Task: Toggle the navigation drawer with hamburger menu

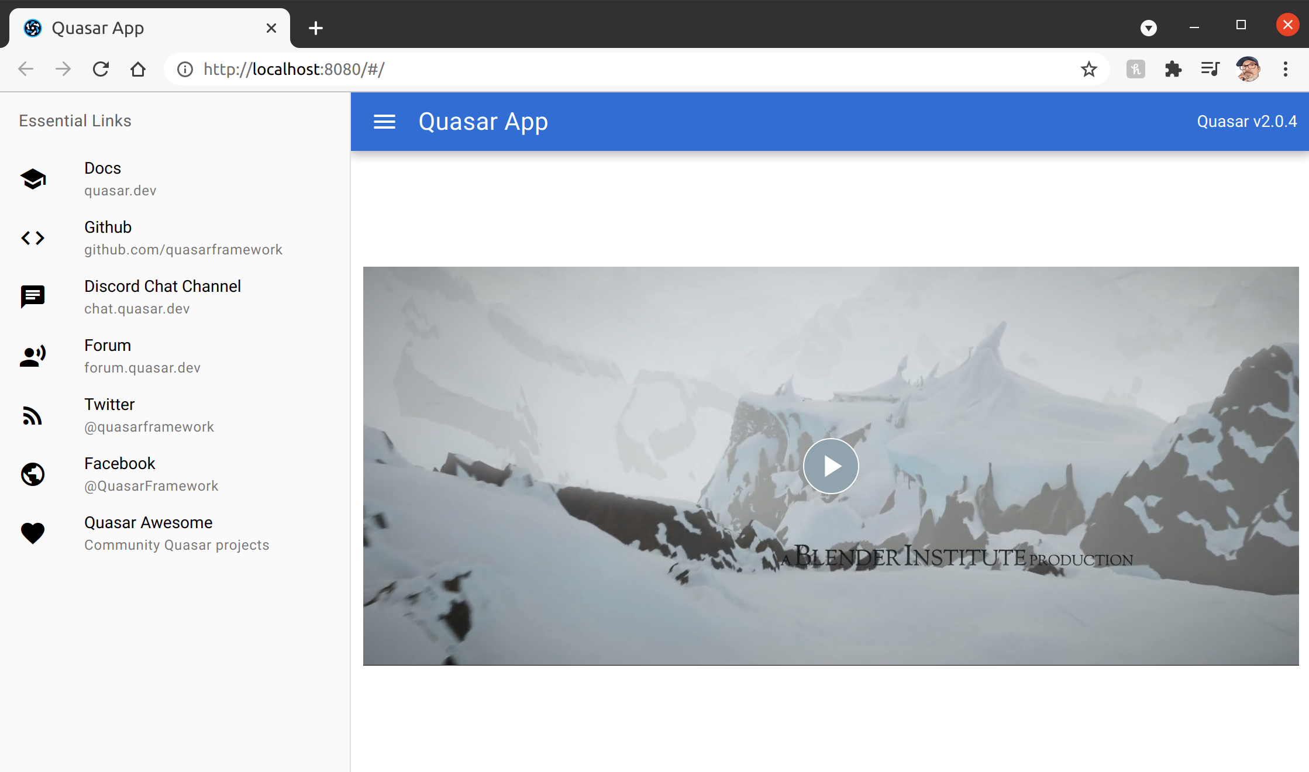Action: pyautogui.click(x=384, y=122)
